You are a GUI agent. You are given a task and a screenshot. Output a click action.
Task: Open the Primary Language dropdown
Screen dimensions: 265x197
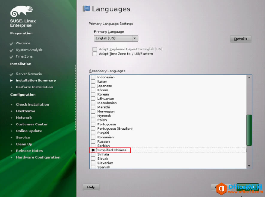tap(116, 38)
